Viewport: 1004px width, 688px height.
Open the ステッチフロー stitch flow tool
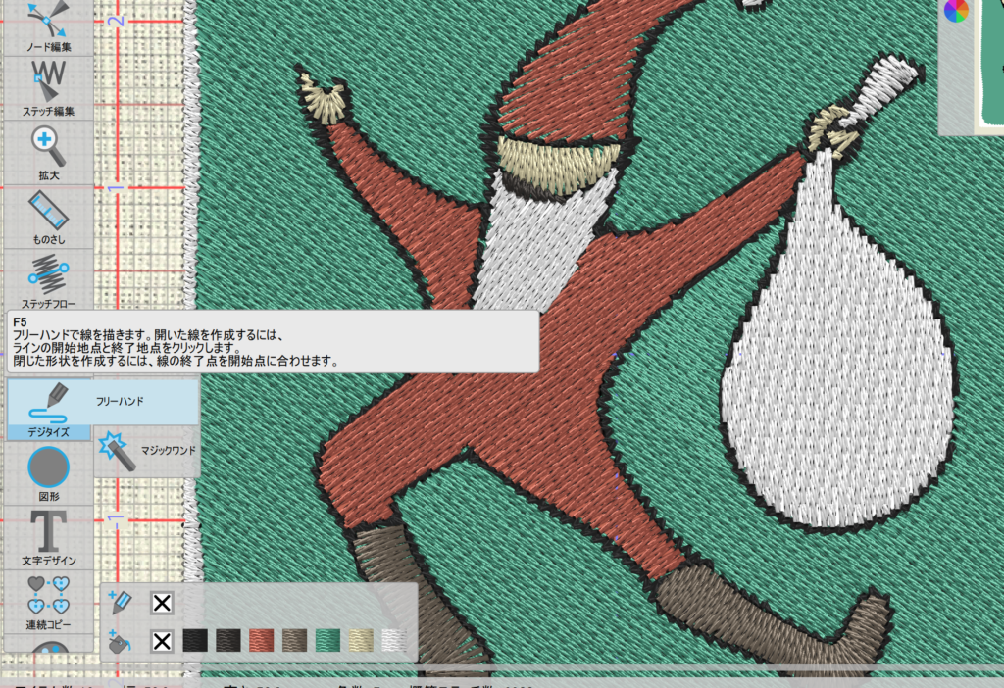(x=47, y=280)
